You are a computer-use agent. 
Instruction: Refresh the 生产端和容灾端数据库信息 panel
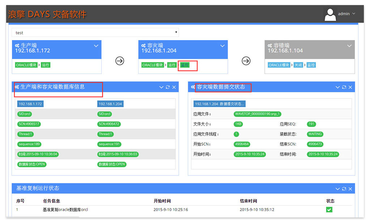coord(167,87)
